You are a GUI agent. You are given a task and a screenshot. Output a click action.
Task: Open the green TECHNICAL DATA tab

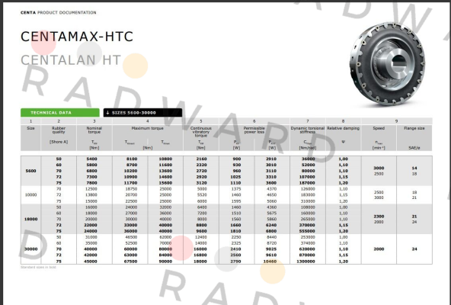(60, 113)
